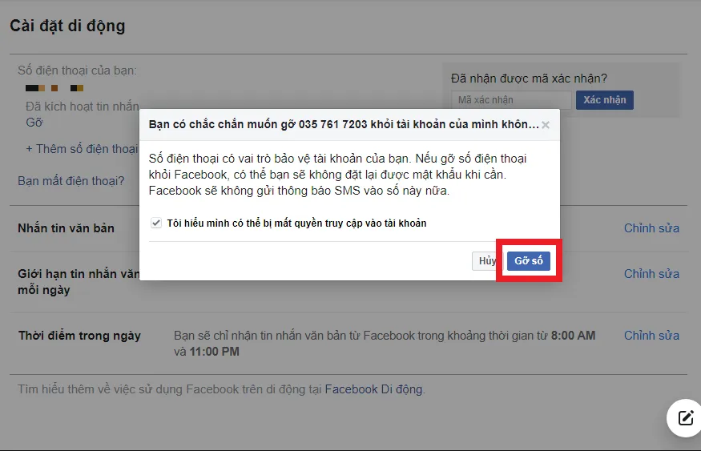The height and width of the screenshot is (451, 701).
Task: Open the new message compose icon
Action: [685, 417]
